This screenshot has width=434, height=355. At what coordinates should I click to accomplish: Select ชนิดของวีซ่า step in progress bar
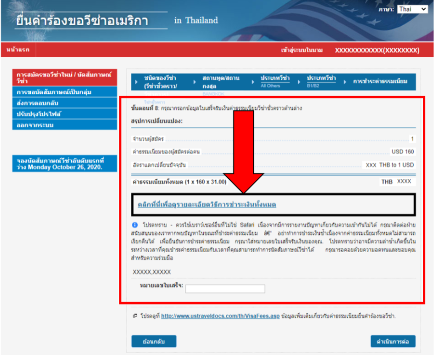tap(160, 82)
